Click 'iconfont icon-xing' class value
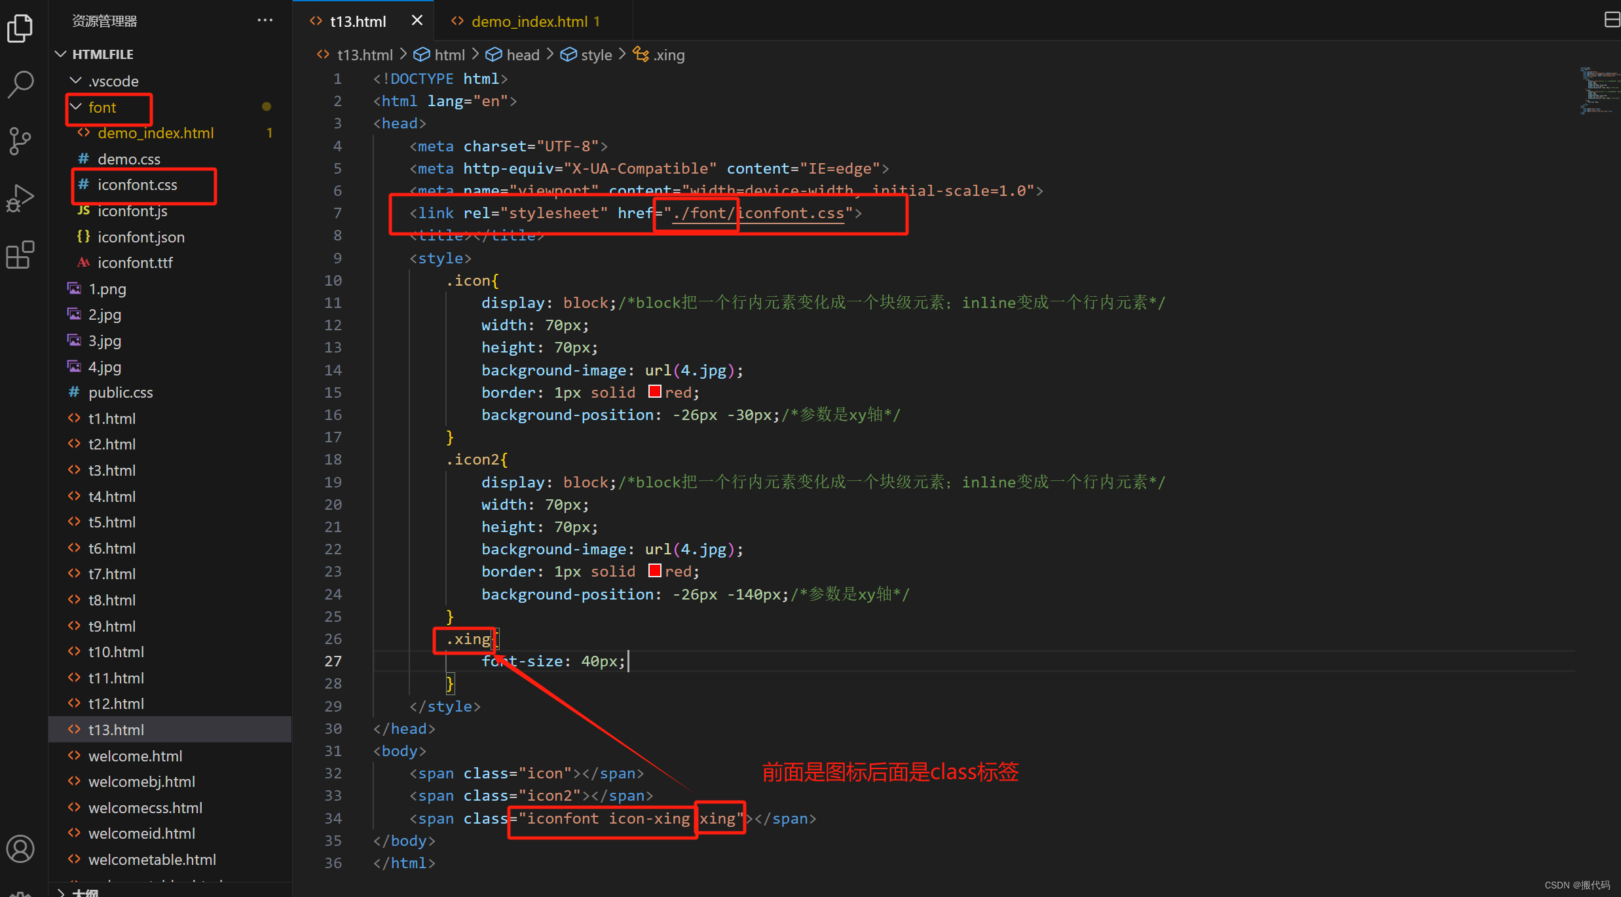The width and height of the screenshot is (1621, 897). coord(608,819)
